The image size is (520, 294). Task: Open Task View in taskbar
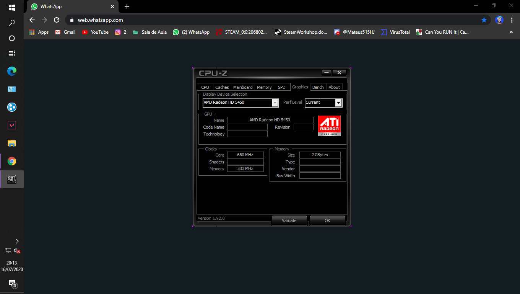[x=11, y=53]
